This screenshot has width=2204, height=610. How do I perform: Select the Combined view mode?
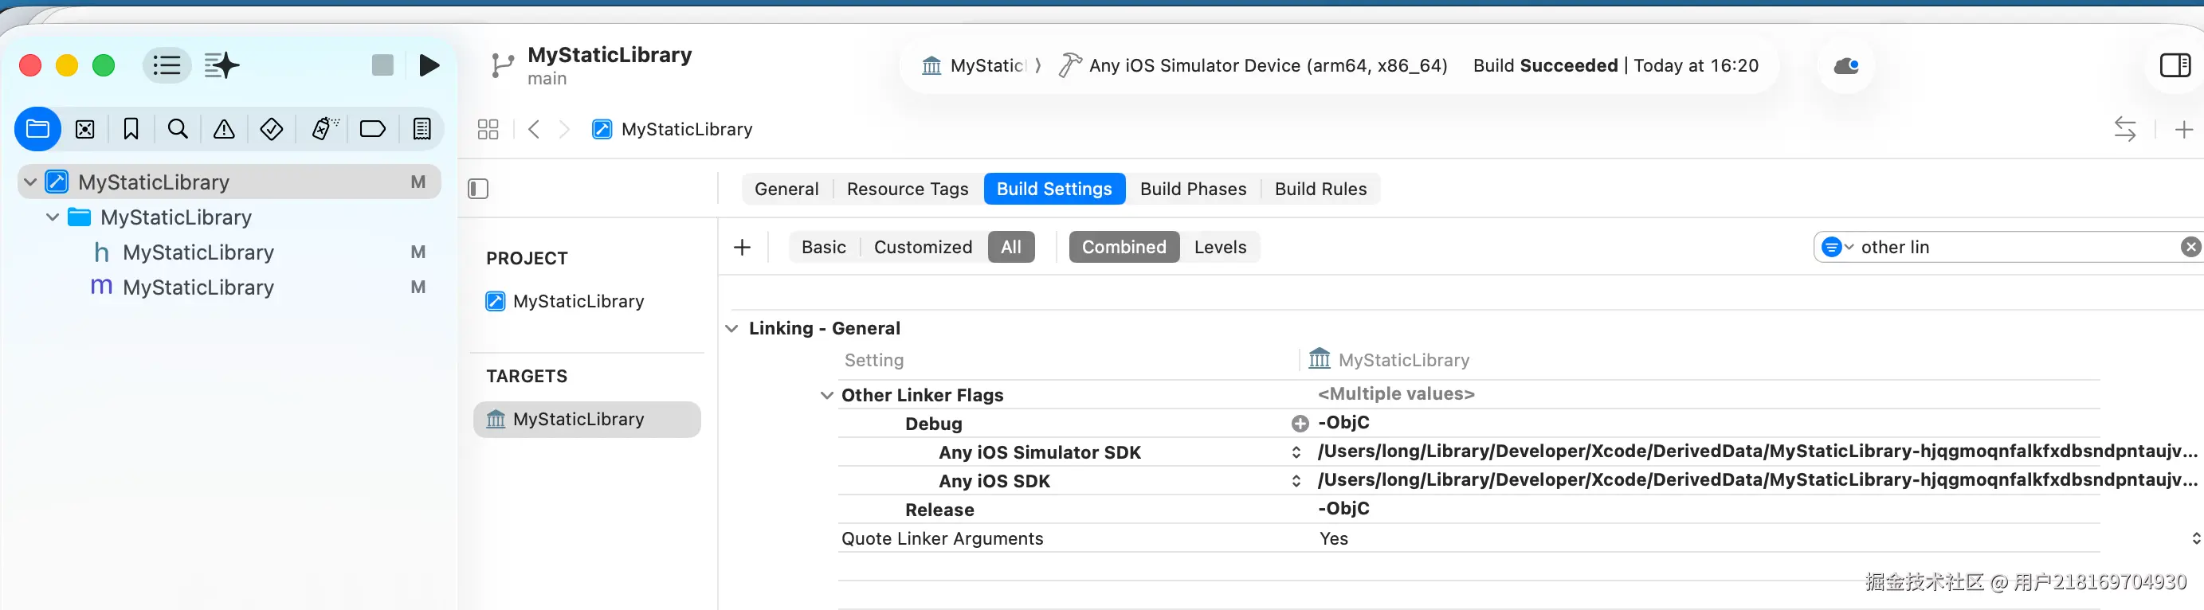[x=1124, y=247]
